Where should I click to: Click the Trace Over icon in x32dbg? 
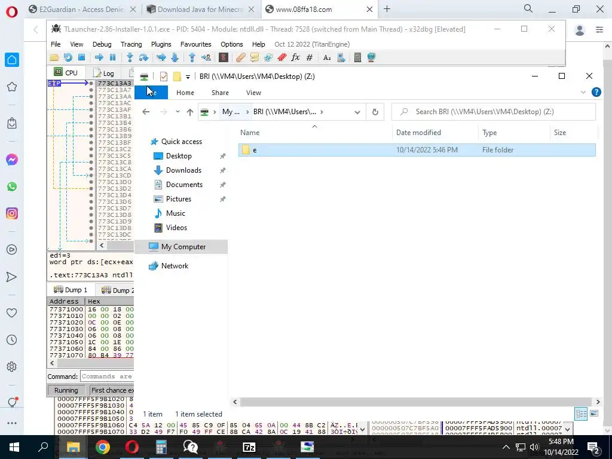pos(175,58)
